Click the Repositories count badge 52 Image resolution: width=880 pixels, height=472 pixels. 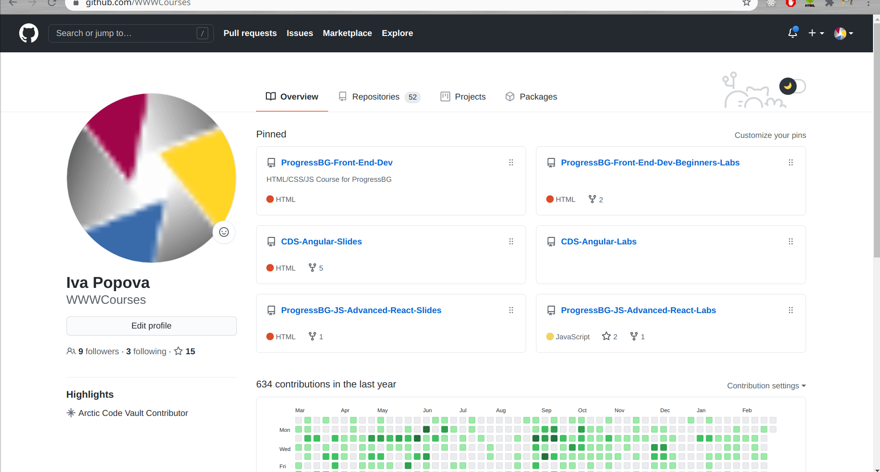click(412, 97)
